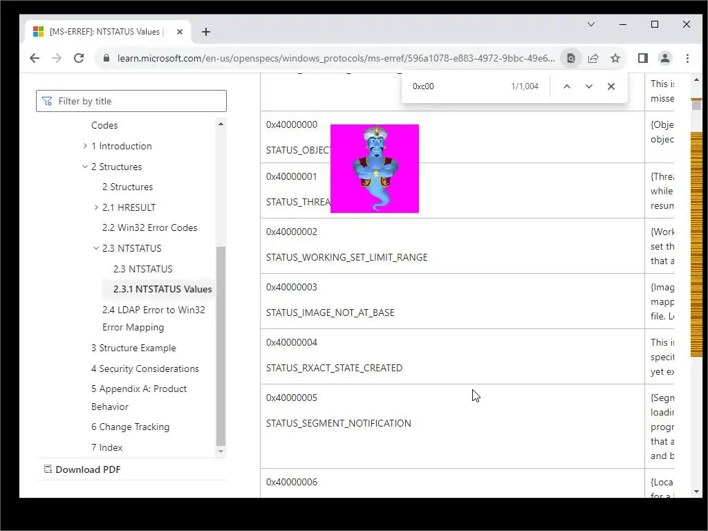Viewport: 708px width, 531px height.
Task: Expand the 1 Introduction node
Action: point(85,146)
